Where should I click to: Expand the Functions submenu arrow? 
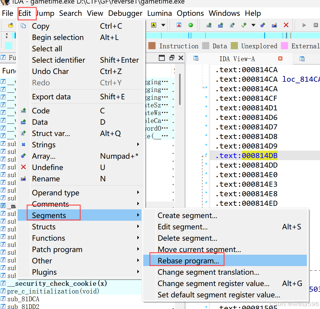pos(138,238)
